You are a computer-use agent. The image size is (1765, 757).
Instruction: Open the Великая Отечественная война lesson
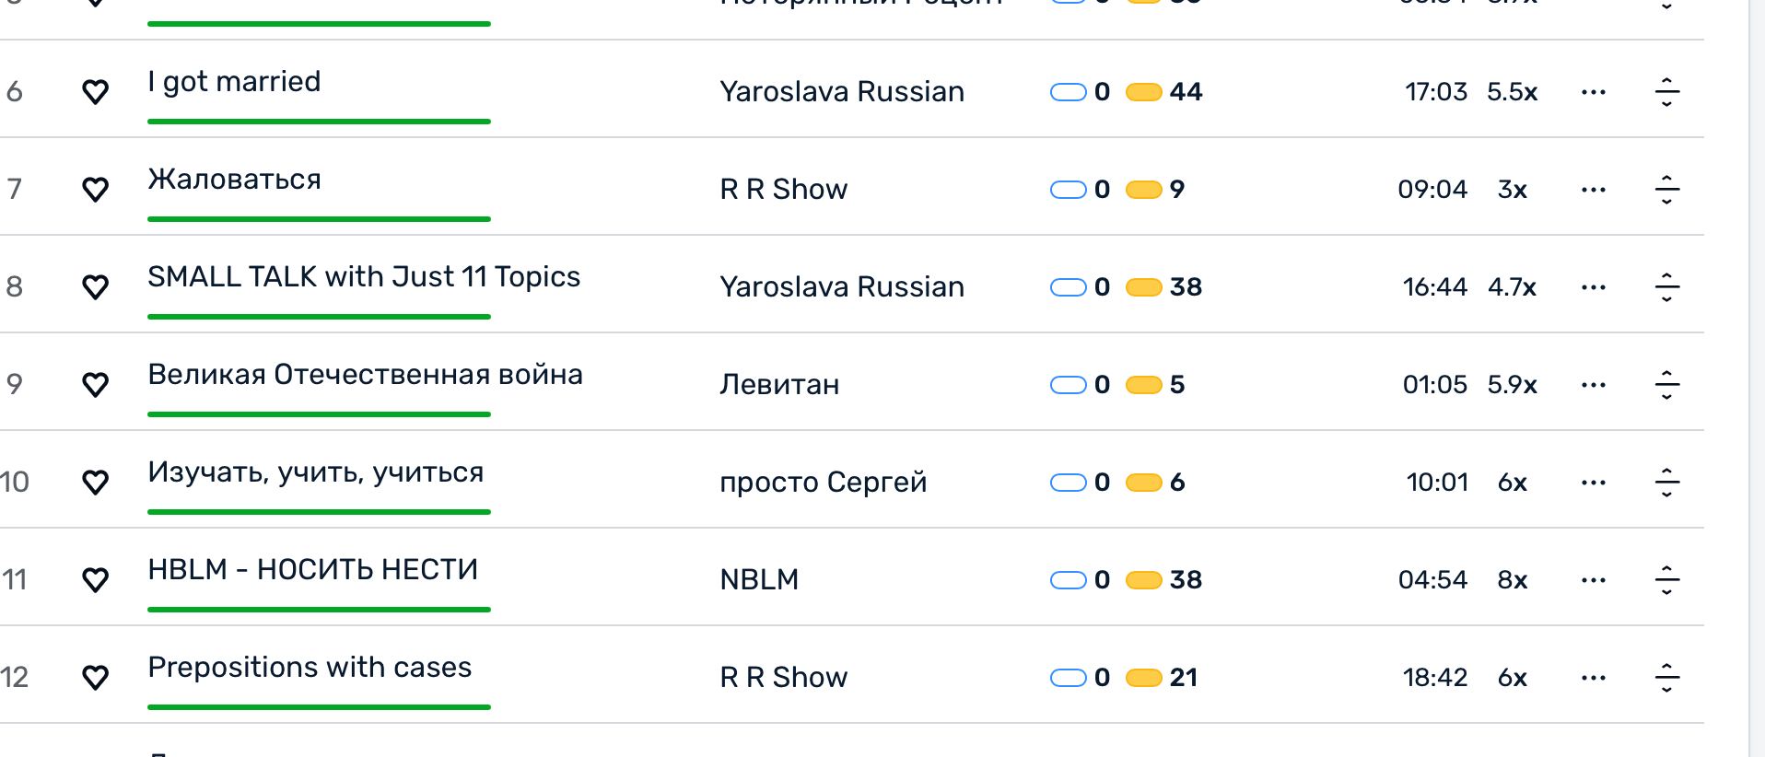pos(365,375)
